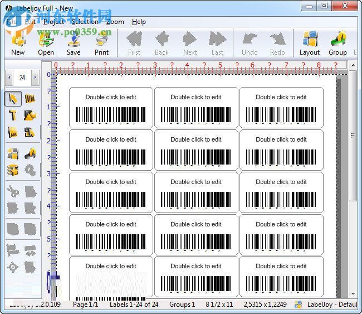Click the vertical scrollbar down arrow
Viewport: 362px width, 314px height.
click(x=353, y=294)
